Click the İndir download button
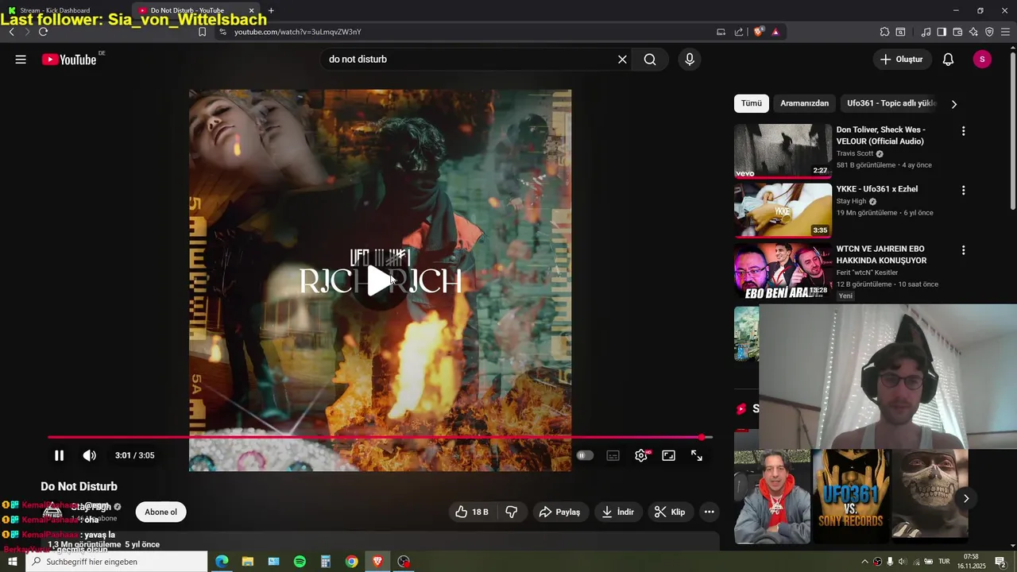Viewport: 1017px width, 572px height. (x=617, y=512)
